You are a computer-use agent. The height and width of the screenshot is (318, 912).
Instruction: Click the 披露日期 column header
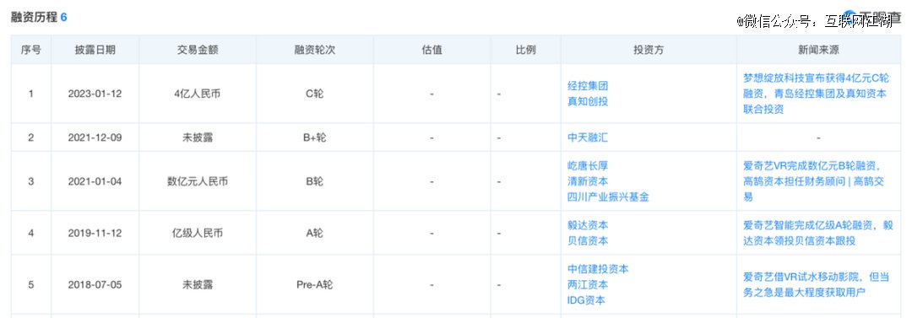[x=95, y=50]
